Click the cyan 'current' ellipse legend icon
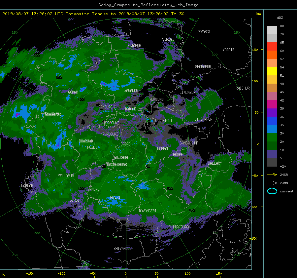Viewport: 297px width, 278px height. pyautogui.click(x=272, y=191)
